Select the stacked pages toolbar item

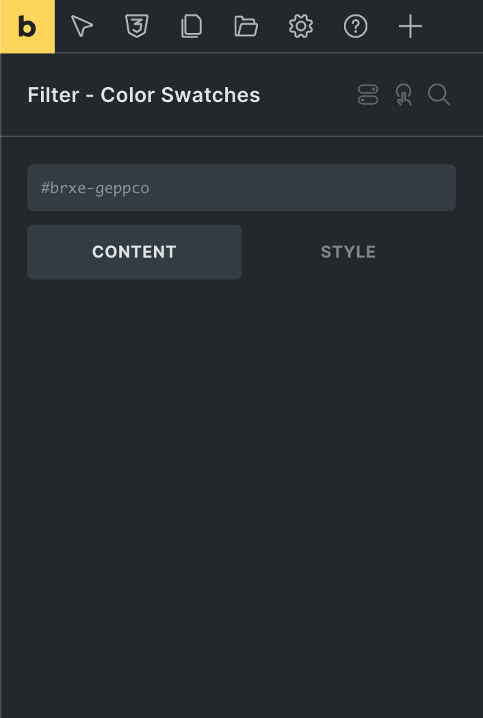[192, 26]
